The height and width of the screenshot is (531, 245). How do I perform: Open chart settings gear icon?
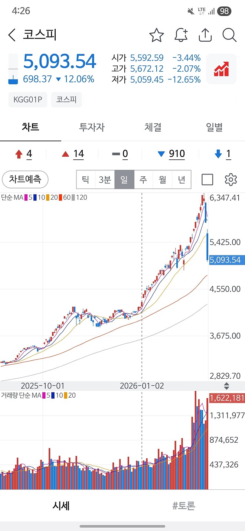tap(231, 180)
